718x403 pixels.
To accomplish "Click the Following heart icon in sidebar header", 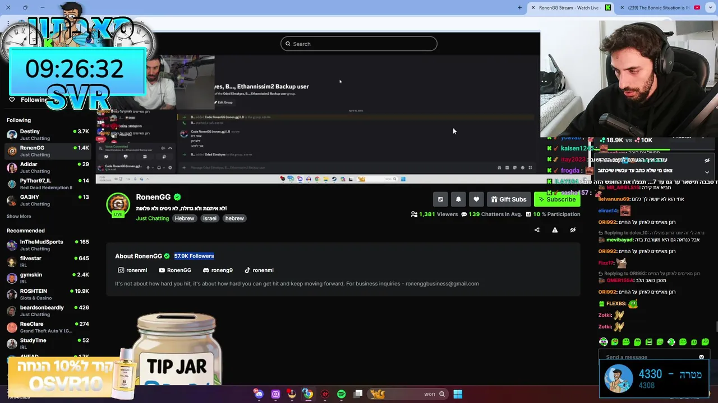I will (x=12, y=100).
